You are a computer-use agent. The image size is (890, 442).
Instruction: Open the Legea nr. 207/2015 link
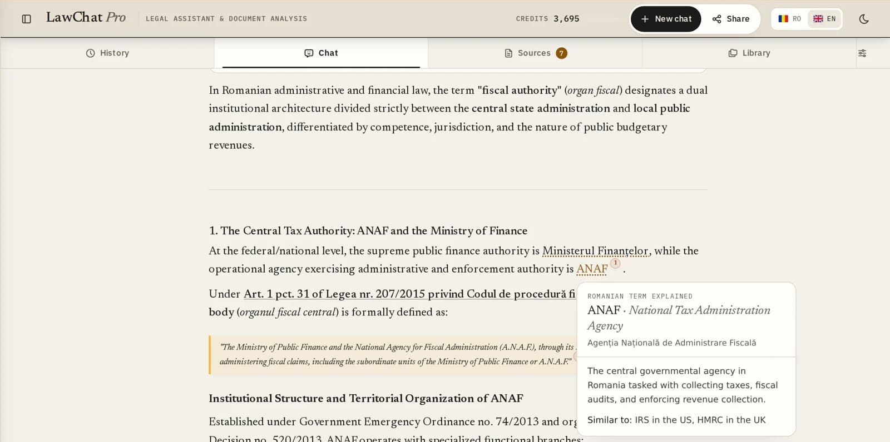click(x=409, y=294)
